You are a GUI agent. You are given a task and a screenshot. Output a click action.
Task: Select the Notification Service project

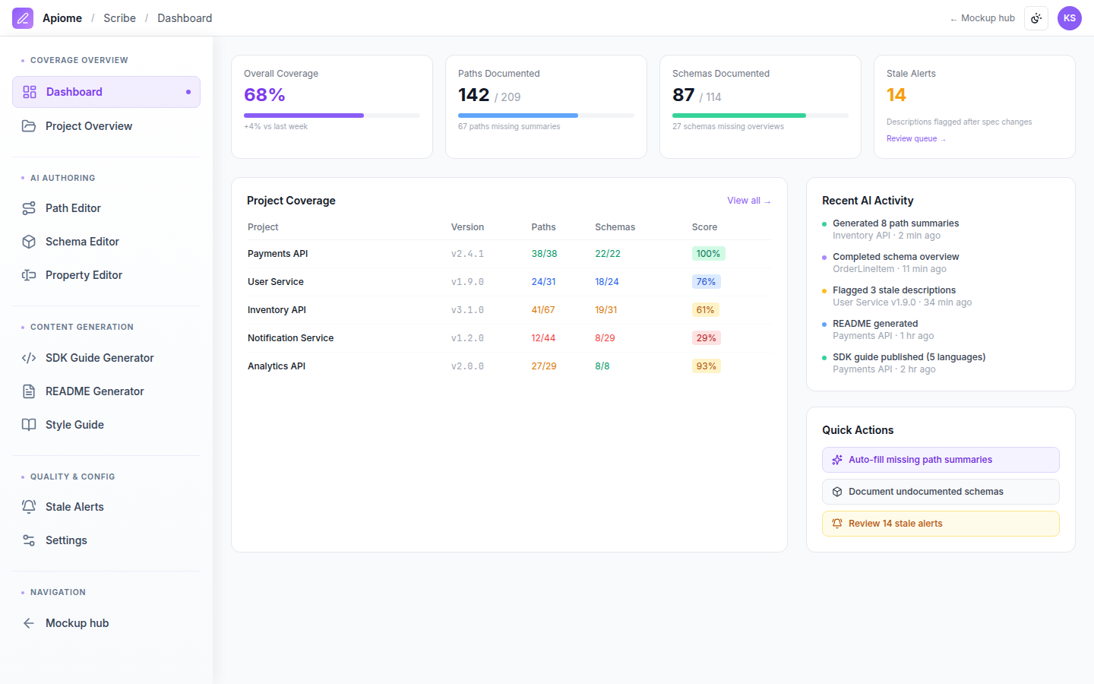(x=509, y=338)
